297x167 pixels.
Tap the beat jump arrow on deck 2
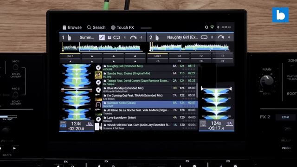pyautogui.click(x=221, y=37)
